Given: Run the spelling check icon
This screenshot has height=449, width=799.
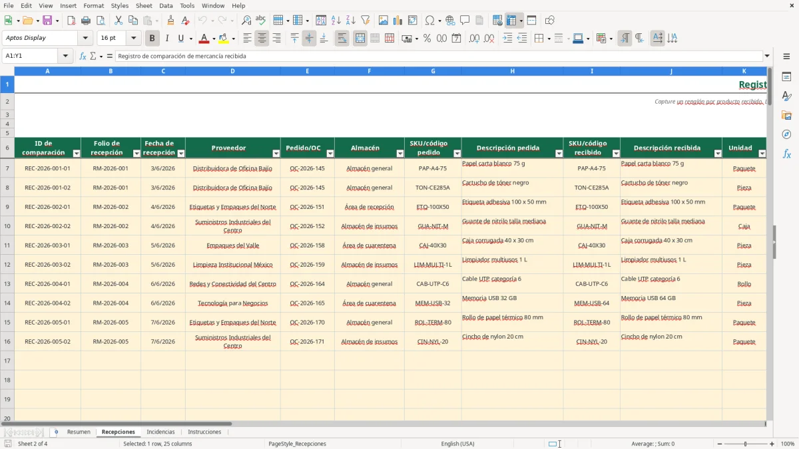Looking at the screenshot, I should [261, 21].
